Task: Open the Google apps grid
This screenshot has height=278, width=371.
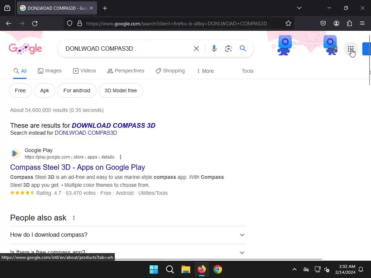Action: pos(351,49)
